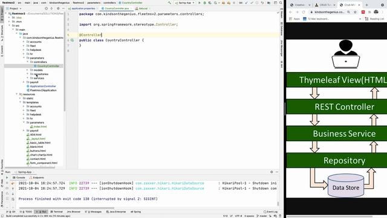Expand the payroll package under java
This screenshot has width=387, height=218.
(x=24, y=82)
